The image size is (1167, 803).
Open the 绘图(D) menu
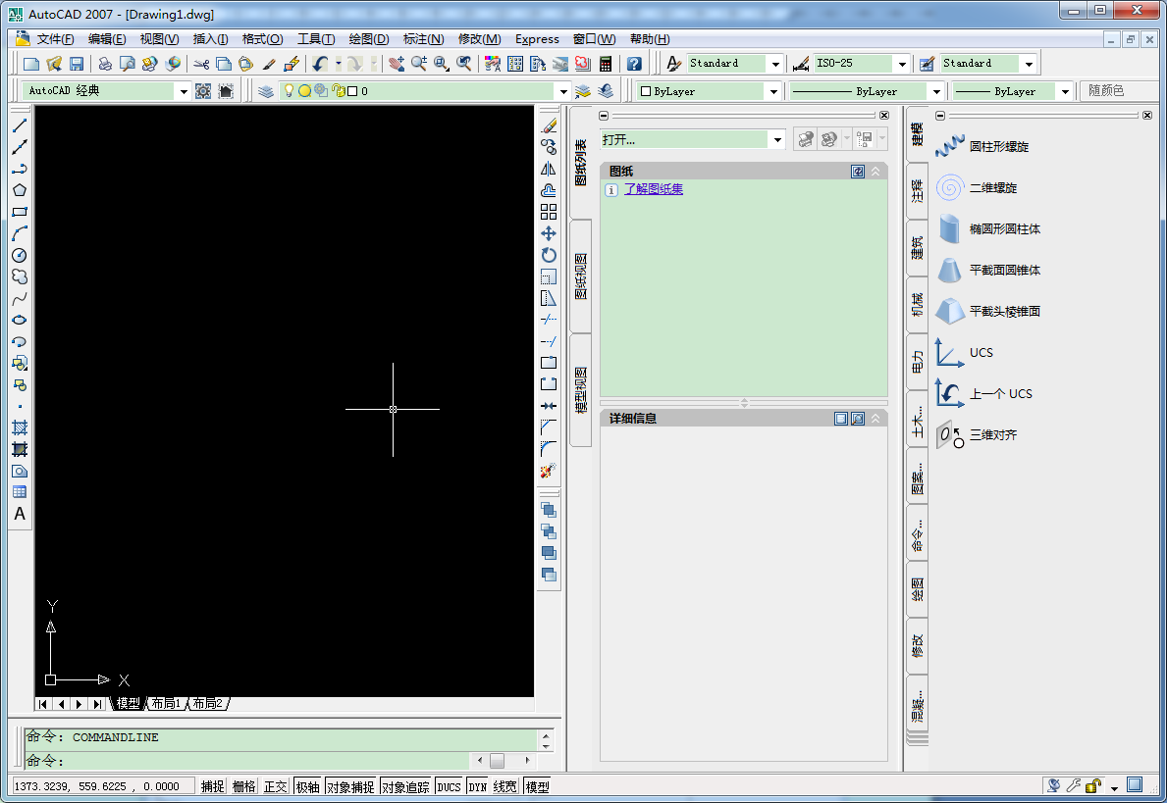tap(369, 38)
